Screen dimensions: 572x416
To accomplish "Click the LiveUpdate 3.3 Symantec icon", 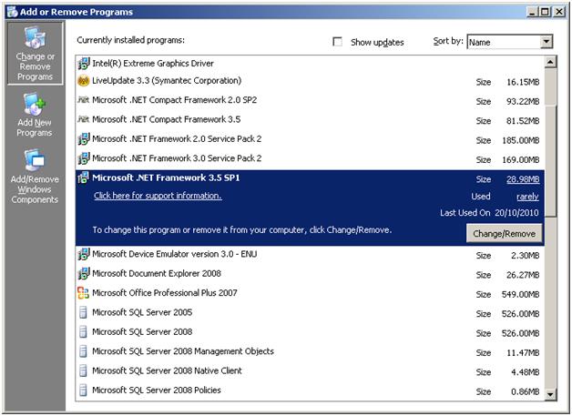I will [x=83, y=81].
